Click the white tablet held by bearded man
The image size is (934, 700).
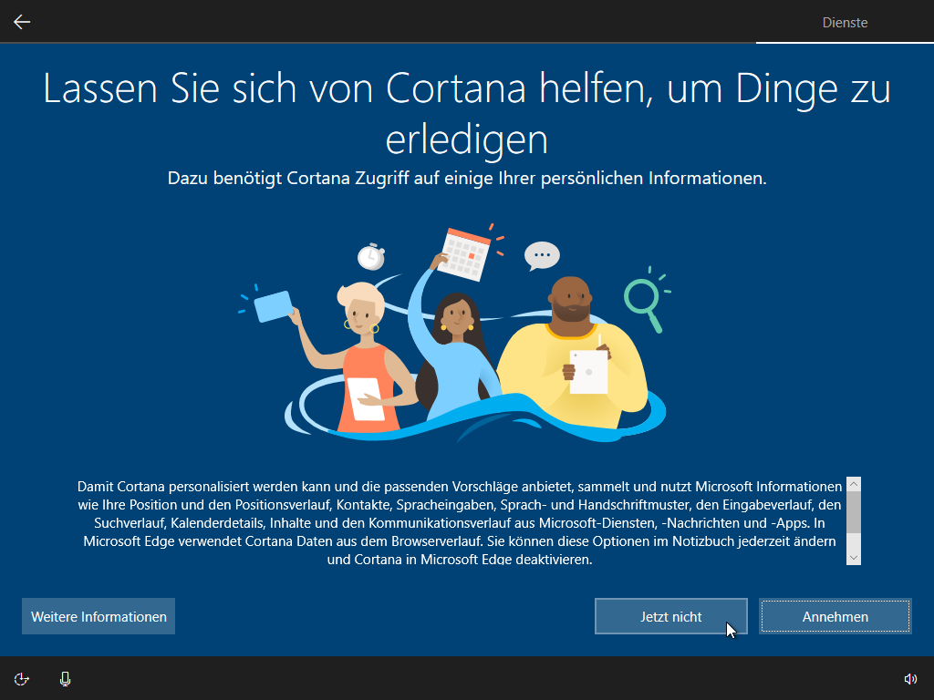click(x=588, y=371)
